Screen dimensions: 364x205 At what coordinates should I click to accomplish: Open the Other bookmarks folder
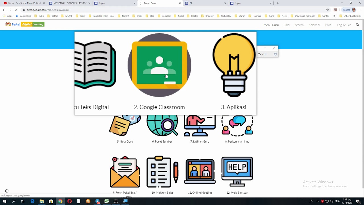coord(350,16)
